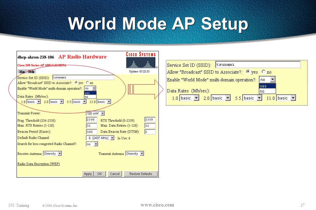Click the Max. RTS Retries field
Screen dimensions: 316x210
point(92,126)
